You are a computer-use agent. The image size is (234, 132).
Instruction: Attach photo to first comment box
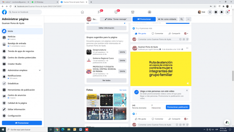click(x=184, y=39)
